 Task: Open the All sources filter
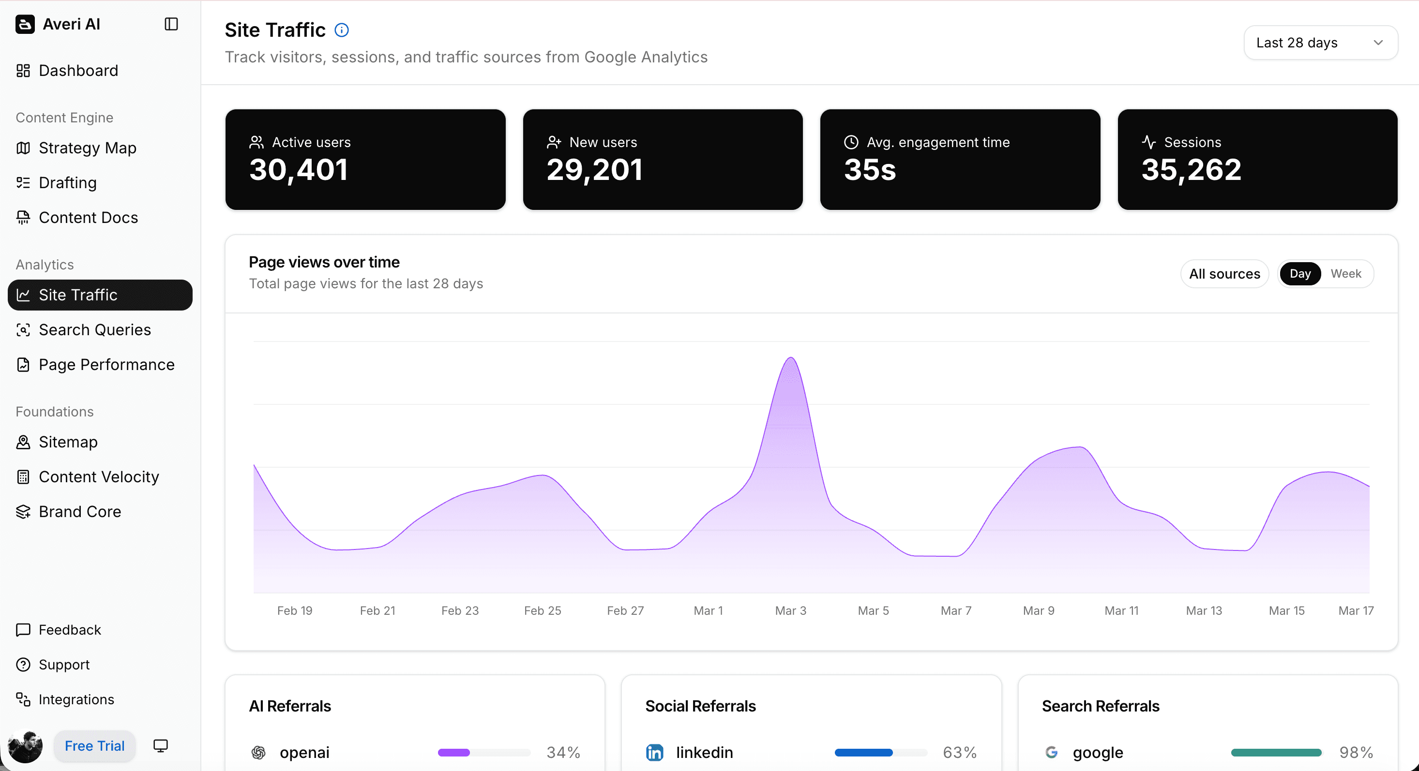1224,274
